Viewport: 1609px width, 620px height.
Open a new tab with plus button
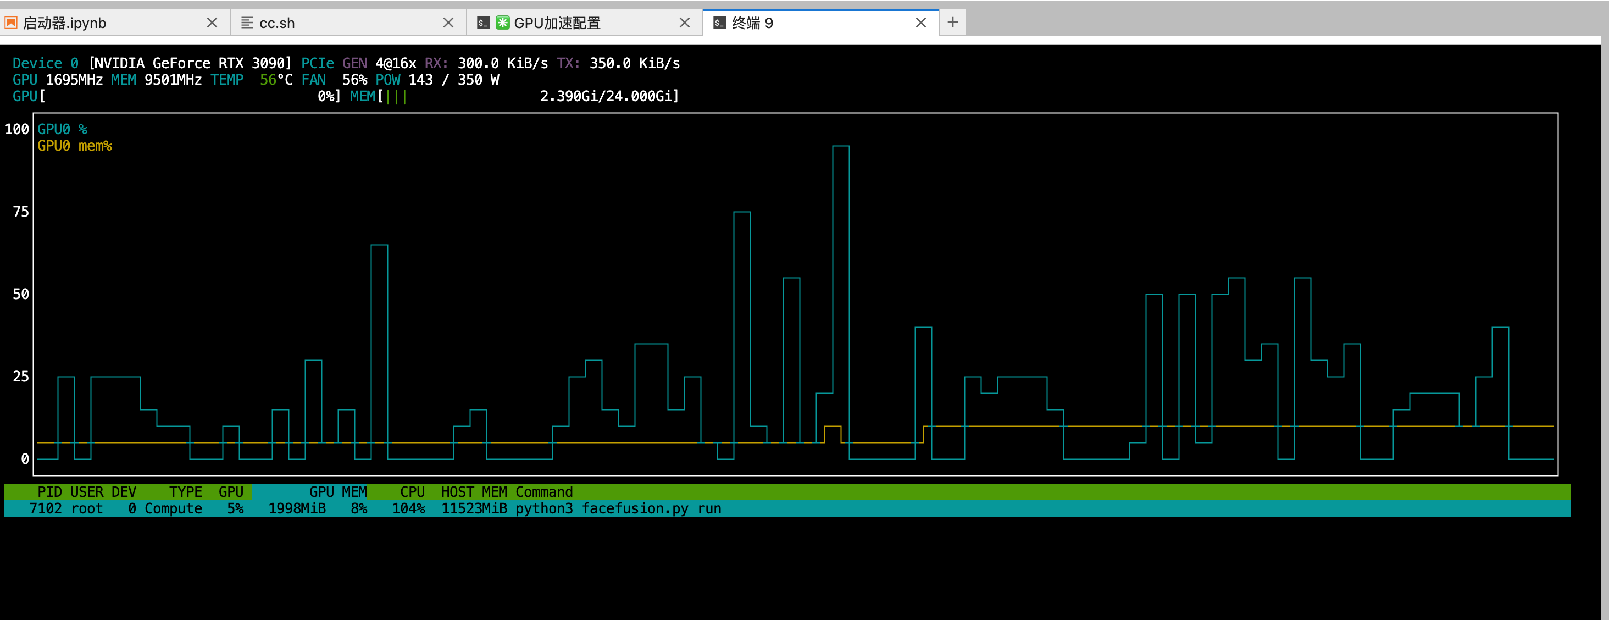952,23
